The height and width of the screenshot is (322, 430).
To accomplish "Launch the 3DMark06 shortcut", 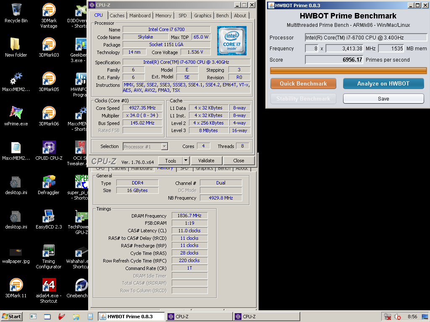I will click(49, 116).
